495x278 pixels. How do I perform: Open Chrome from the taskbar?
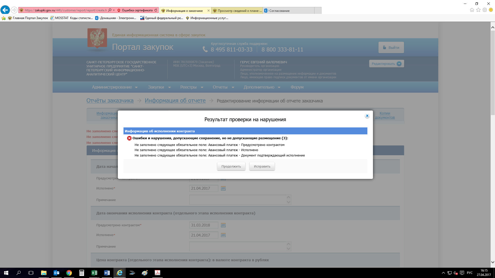pyautogui.click(x=69, y=273)
